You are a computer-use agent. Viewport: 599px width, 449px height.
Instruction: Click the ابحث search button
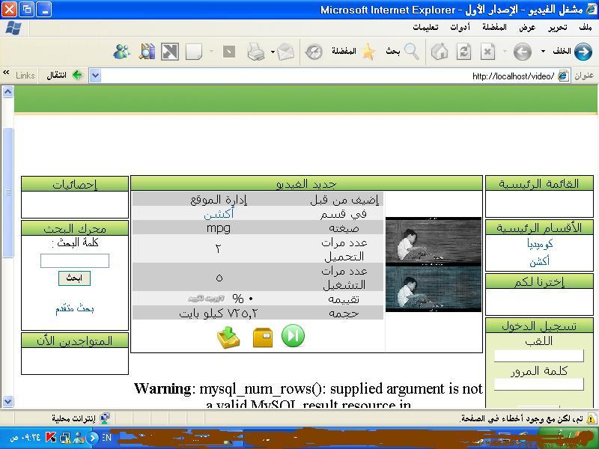[74, 278]
